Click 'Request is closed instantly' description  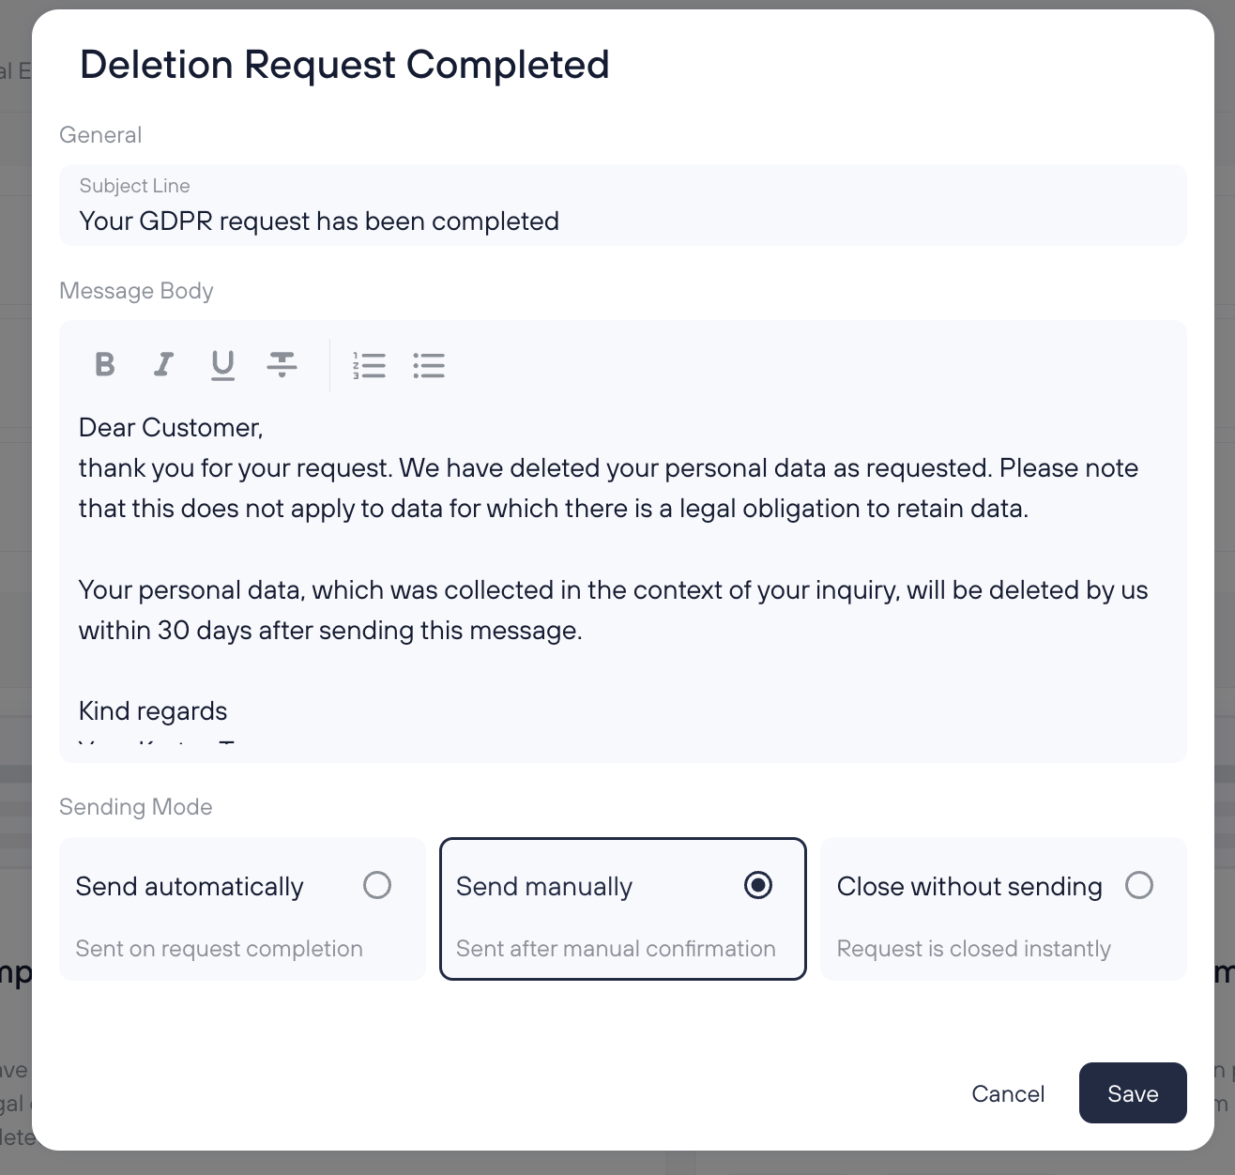click(973, 949)
